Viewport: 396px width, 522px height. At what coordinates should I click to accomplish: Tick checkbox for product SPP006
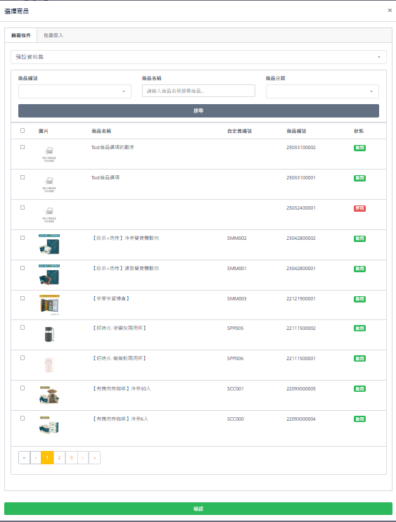23,358
